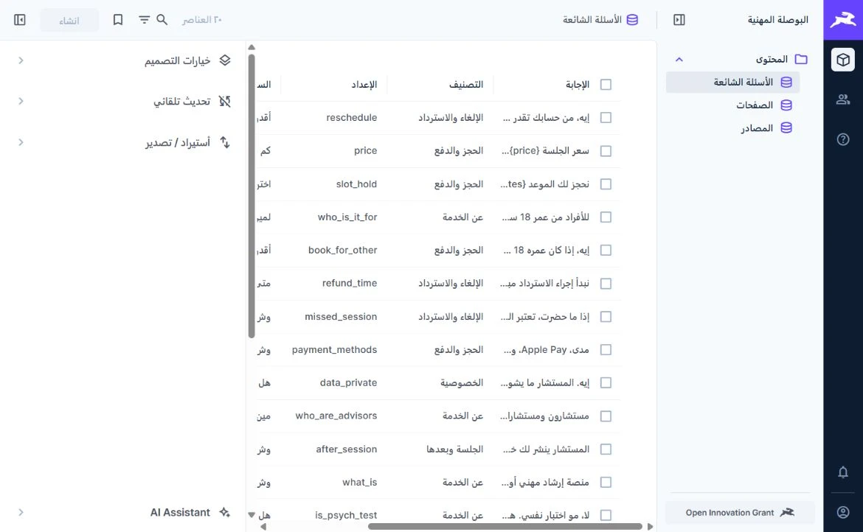The width and height of the screenshot is (863, 532).
Task: Open the users icon in sidebar
Action: click(x=842, y=99)
